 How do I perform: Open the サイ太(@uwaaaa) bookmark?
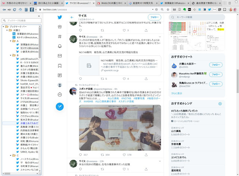(28, 98)
